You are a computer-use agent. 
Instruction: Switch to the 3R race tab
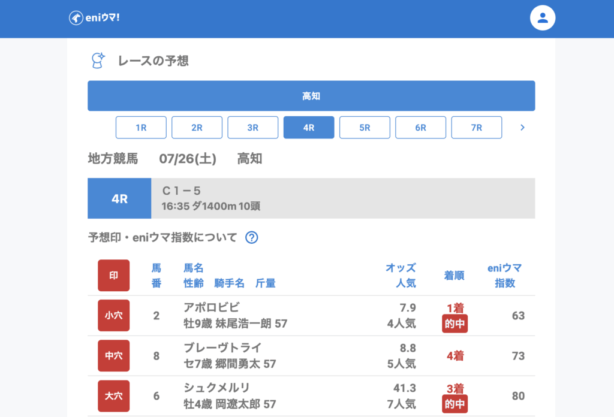click(x=252, y=128)
